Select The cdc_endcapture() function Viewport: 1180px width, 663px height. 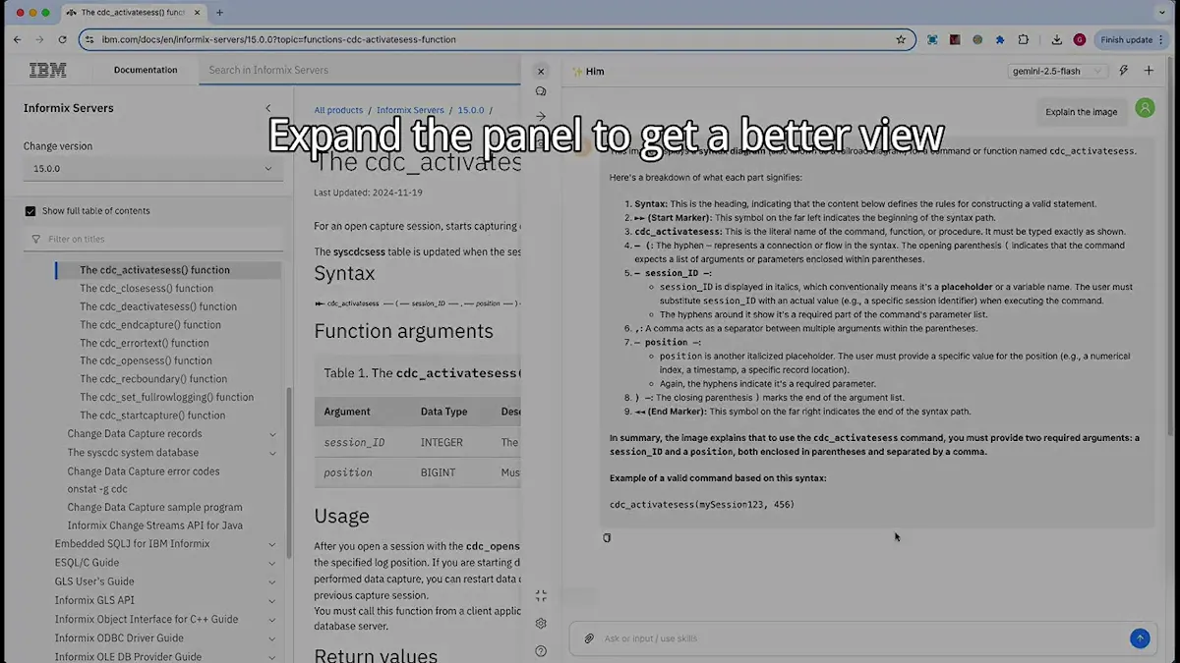(150, 325)
